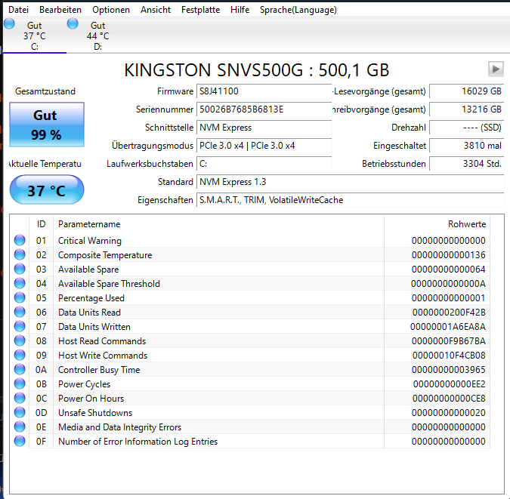Open the Datei menu
This screenshot has height=499, width=510.
(18, 10)
